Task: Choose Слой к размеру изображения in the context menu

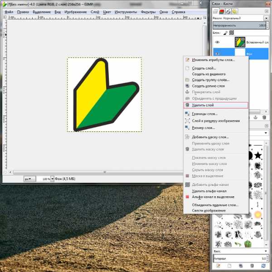Action: coord(216,121)
